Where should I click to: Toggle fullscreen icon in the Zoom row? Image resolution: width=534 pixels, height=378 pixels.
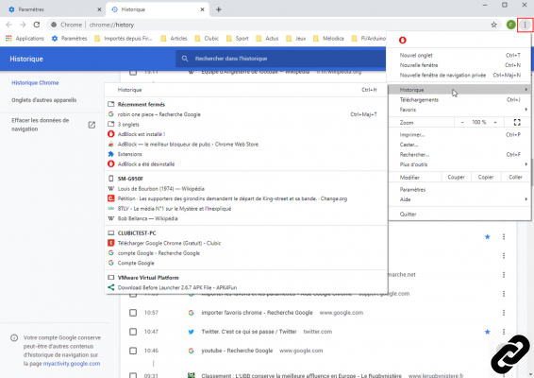point(517,122)
